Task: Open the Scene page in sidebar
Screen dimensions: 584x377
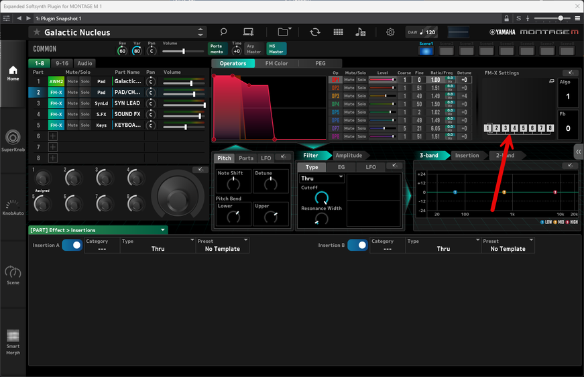Action: pyautogui.click(x=13, y=274)
